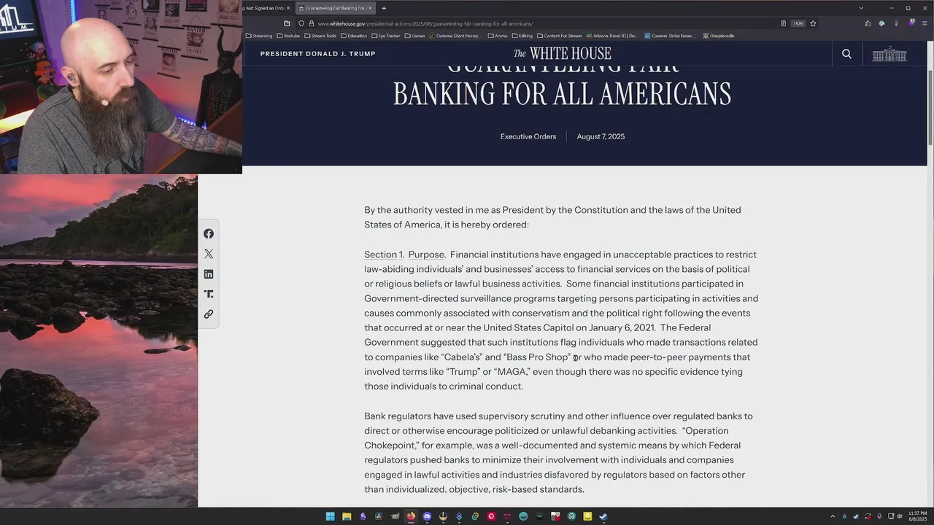This screenshot has width=934, height=525.
Task: Copy the article link with the chain icon
Action: tap(209, 314)
